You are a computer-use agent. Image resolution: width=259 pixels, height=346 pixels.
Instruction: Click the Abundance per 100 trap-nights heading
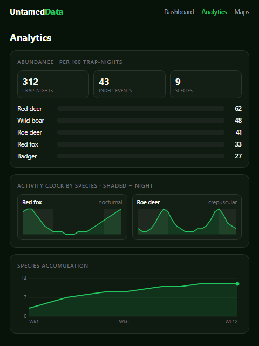point(70,62)
